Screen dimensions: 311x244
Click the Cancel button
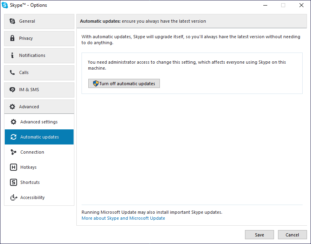pyautogui.click(x=292, y=235)
